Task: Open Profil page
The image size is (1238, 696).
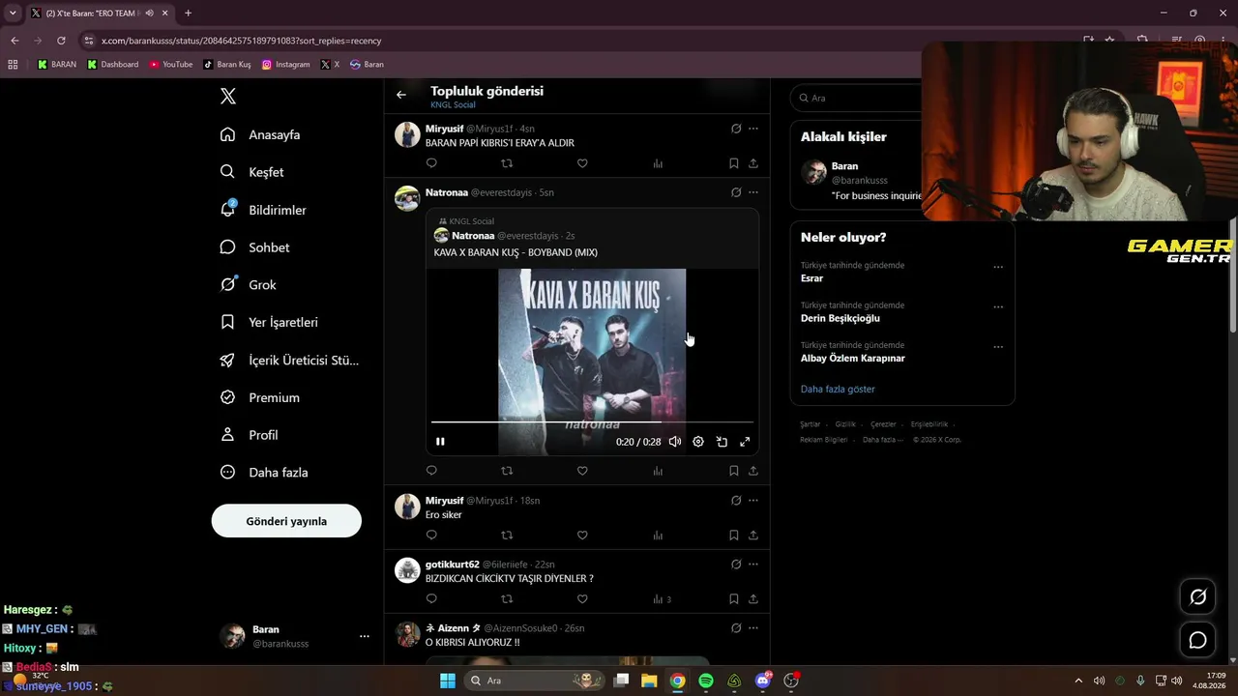Action: (x=249, y=435)
